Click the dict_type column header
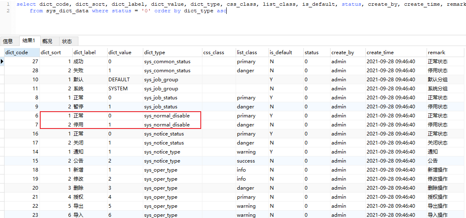Screen dimensions: 466x218 coord(172,53)
